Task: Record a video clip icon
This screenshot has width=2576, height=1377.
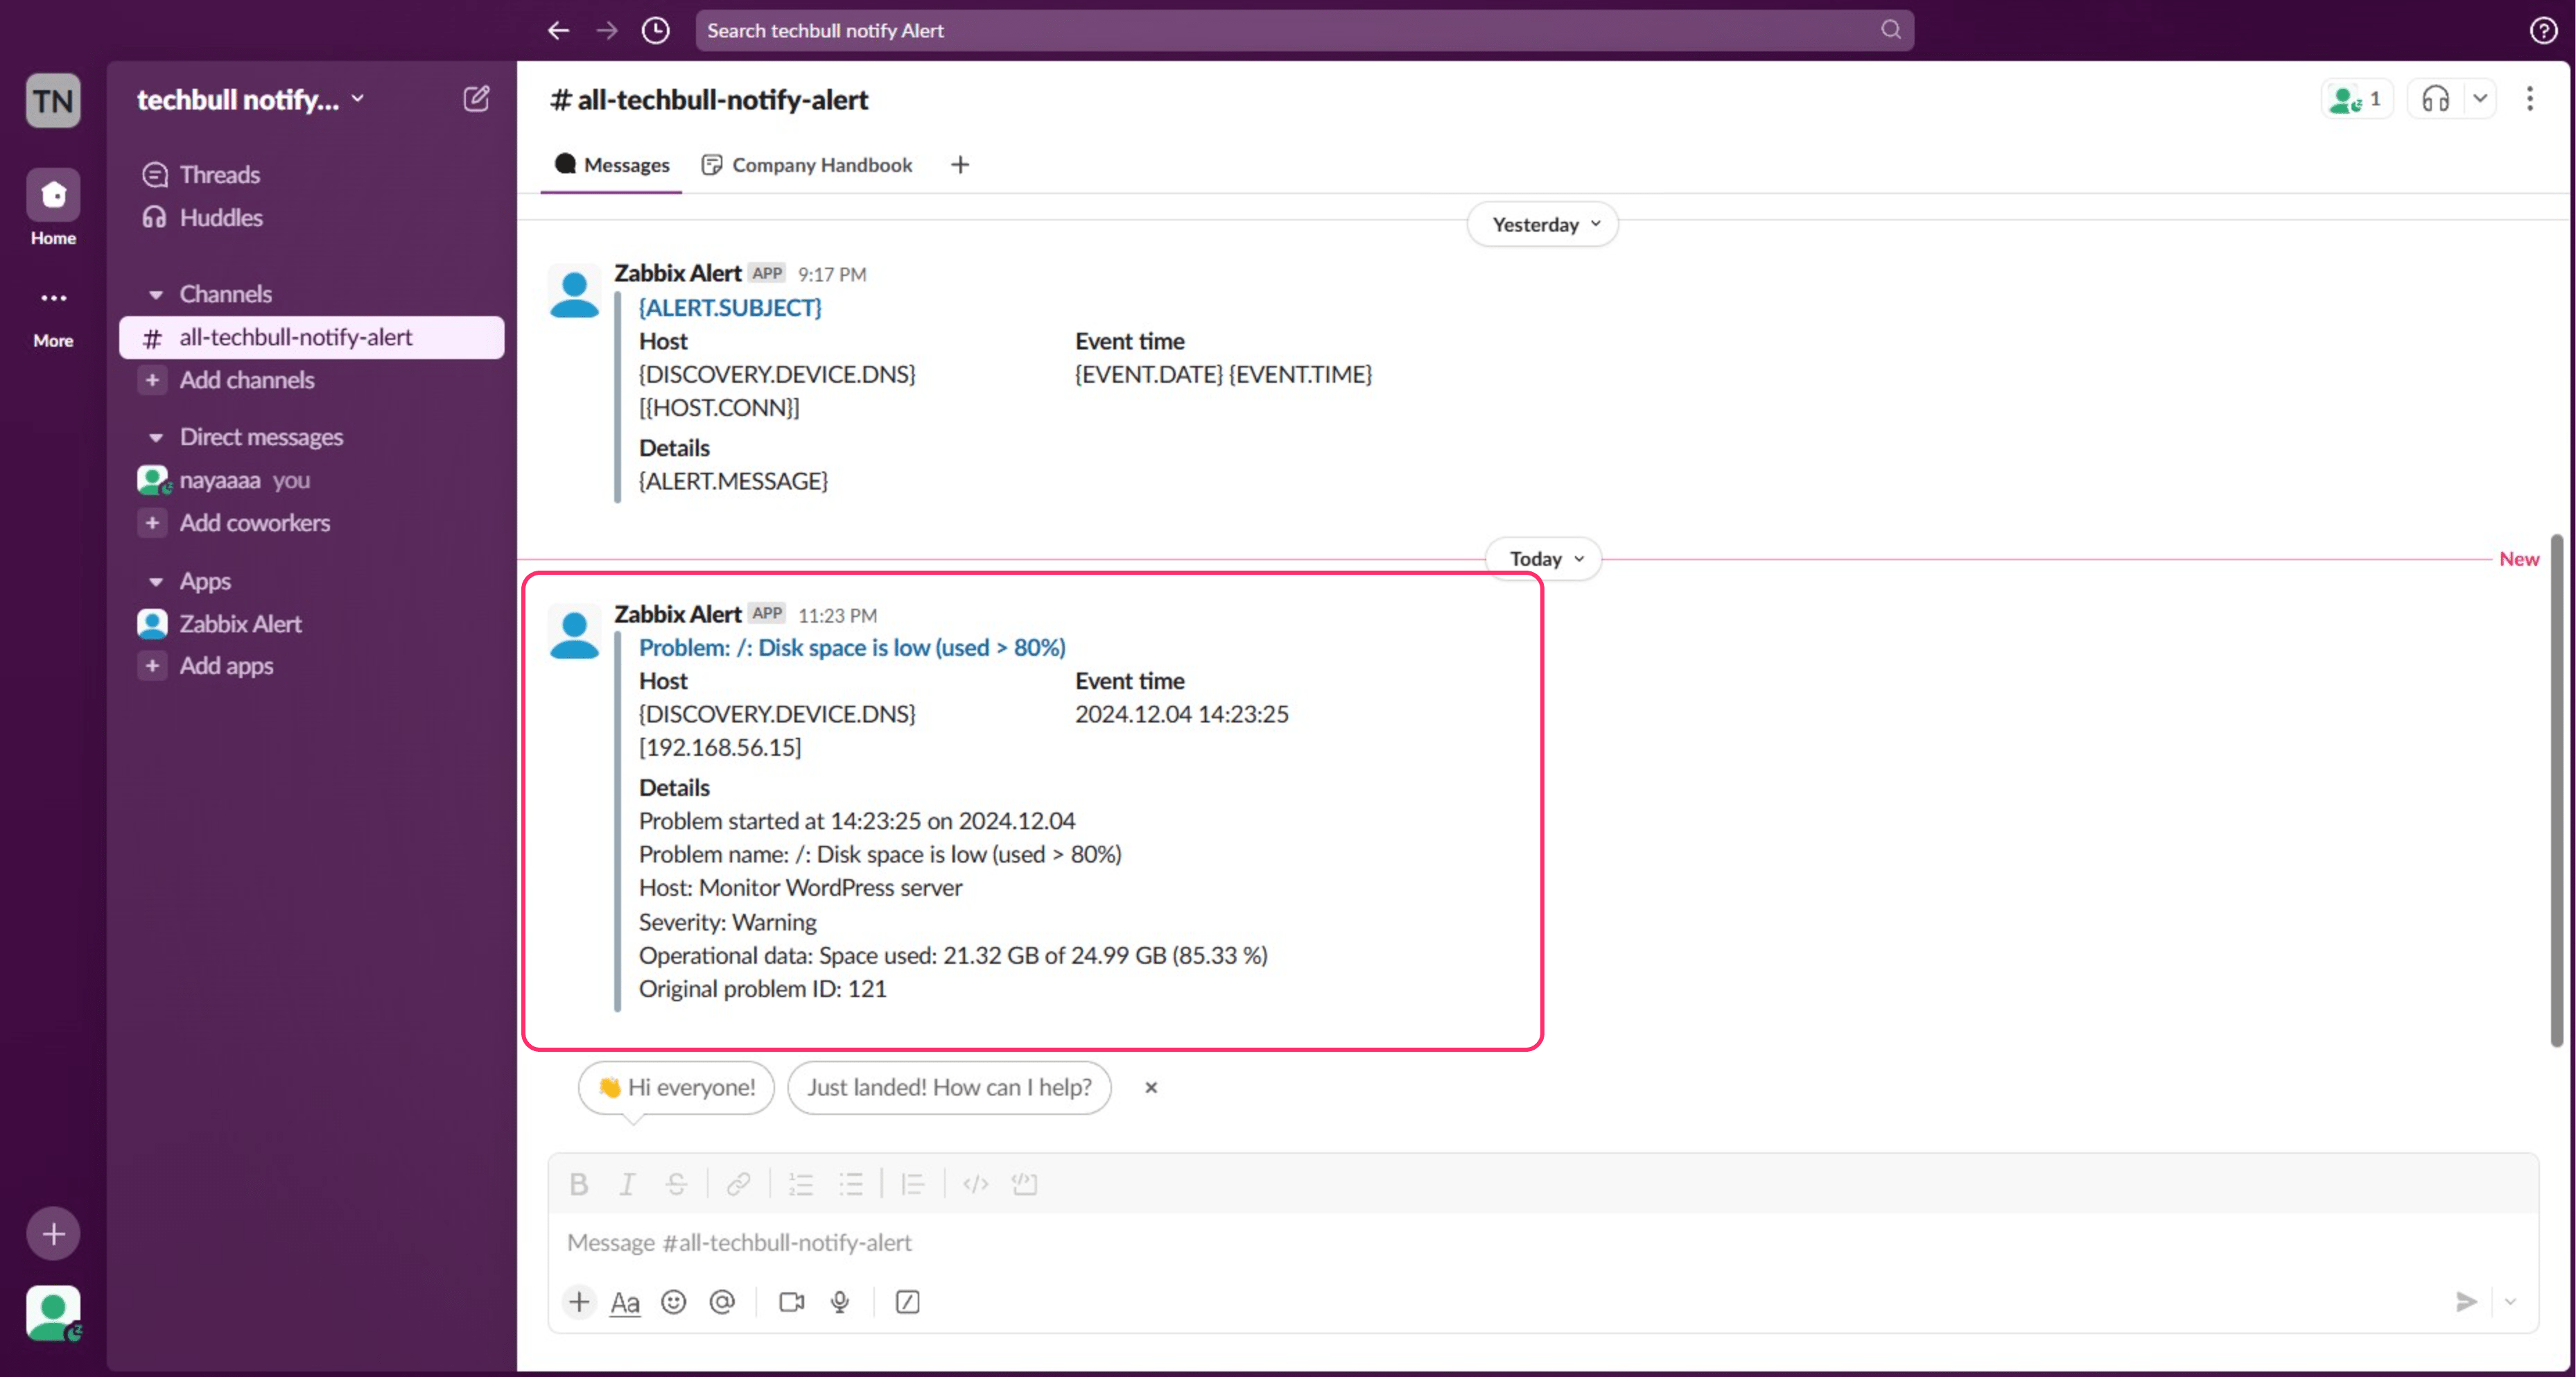Action: pyautogui.click(x=791, y=1302)
